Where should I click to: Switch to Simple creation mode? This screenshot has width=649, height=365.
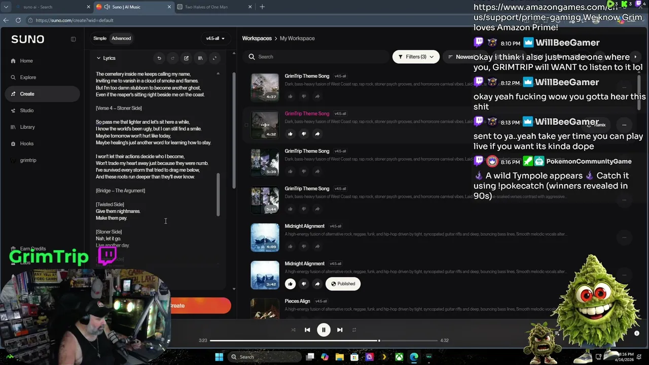point(100,39)
